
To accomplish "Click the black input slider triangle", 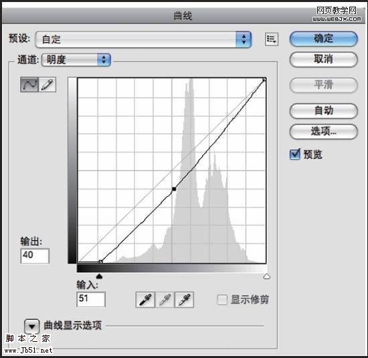I will click(x=99, y=276).
